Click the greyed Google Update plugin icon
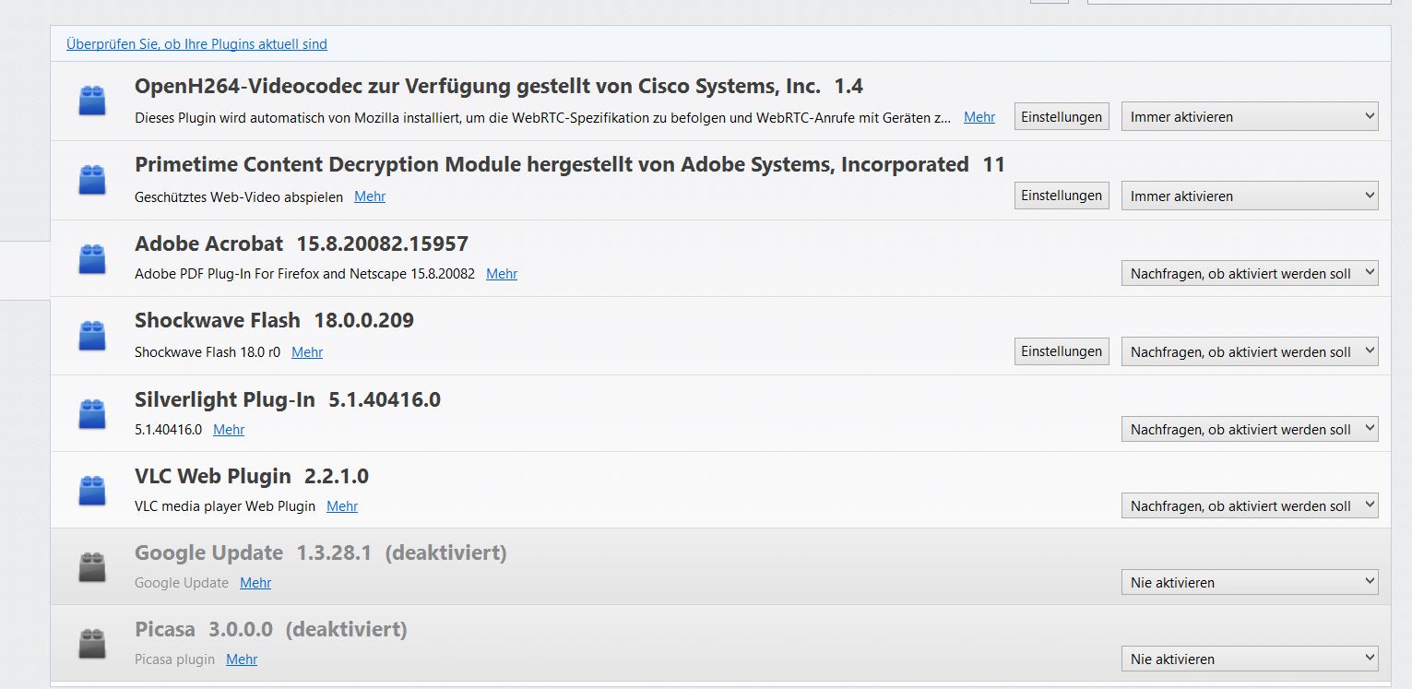The image size is (1412, 689). coord(91,567)
